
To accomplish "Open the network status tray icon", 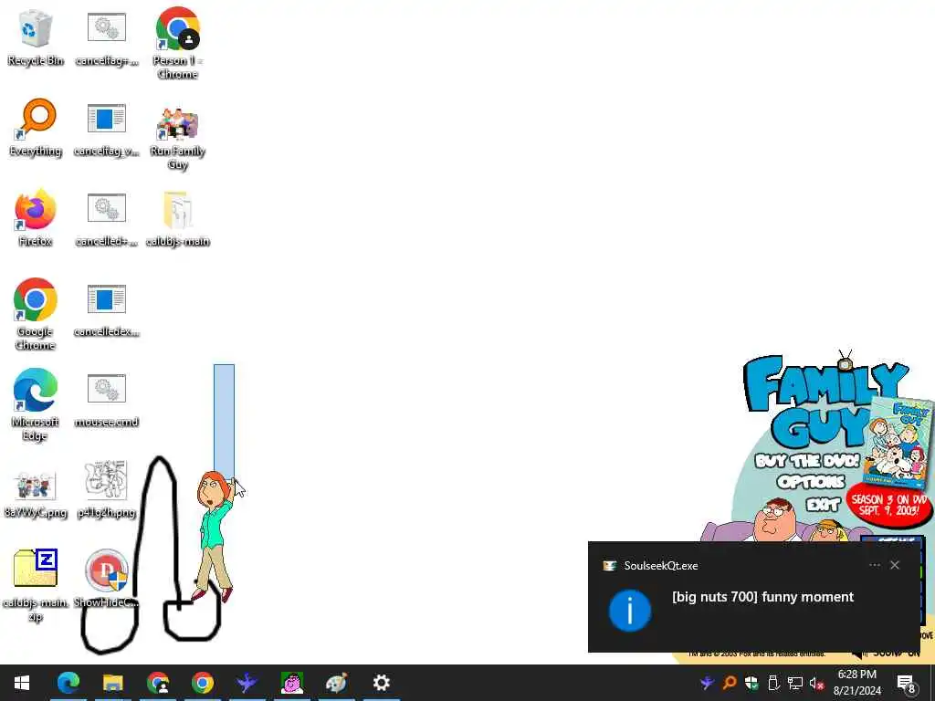I will tap(795, 683).
